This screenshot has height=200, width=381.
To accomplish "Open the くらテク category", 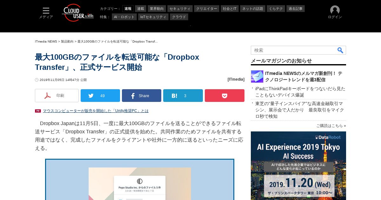I will 276,9.
